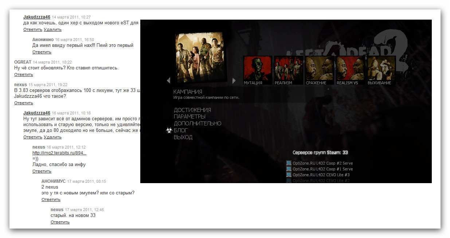Open Jakudzzza46 profile on 14 марта 10:27 comment

click(x=37, y=17)
